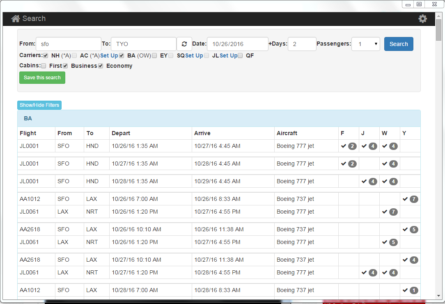Check the QF carrier checkbox

tap(240, 55)
